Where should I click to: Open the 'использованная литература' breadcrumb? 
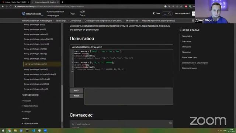[x=37, y=21]
